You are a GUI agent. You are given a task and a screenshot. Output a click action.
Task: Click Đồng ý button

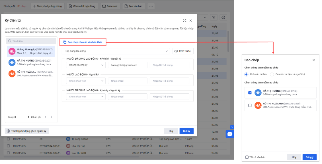[x=309, y=157]
